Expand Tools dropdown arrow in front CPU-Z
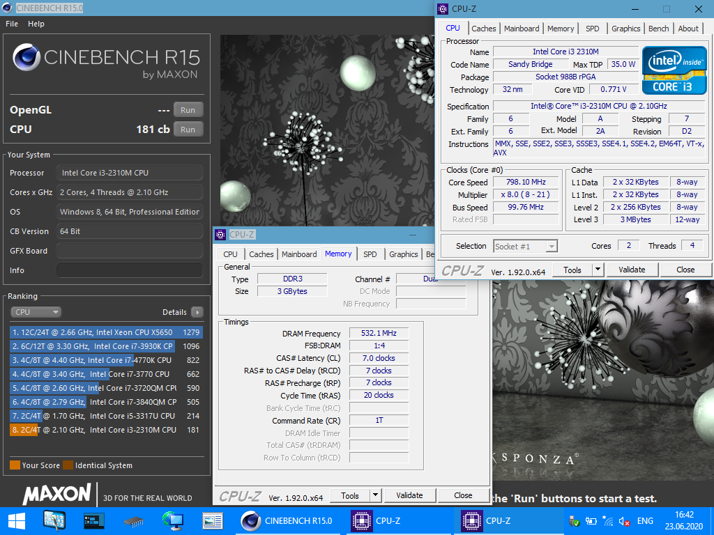714x535 pixels. click(598, 270)
